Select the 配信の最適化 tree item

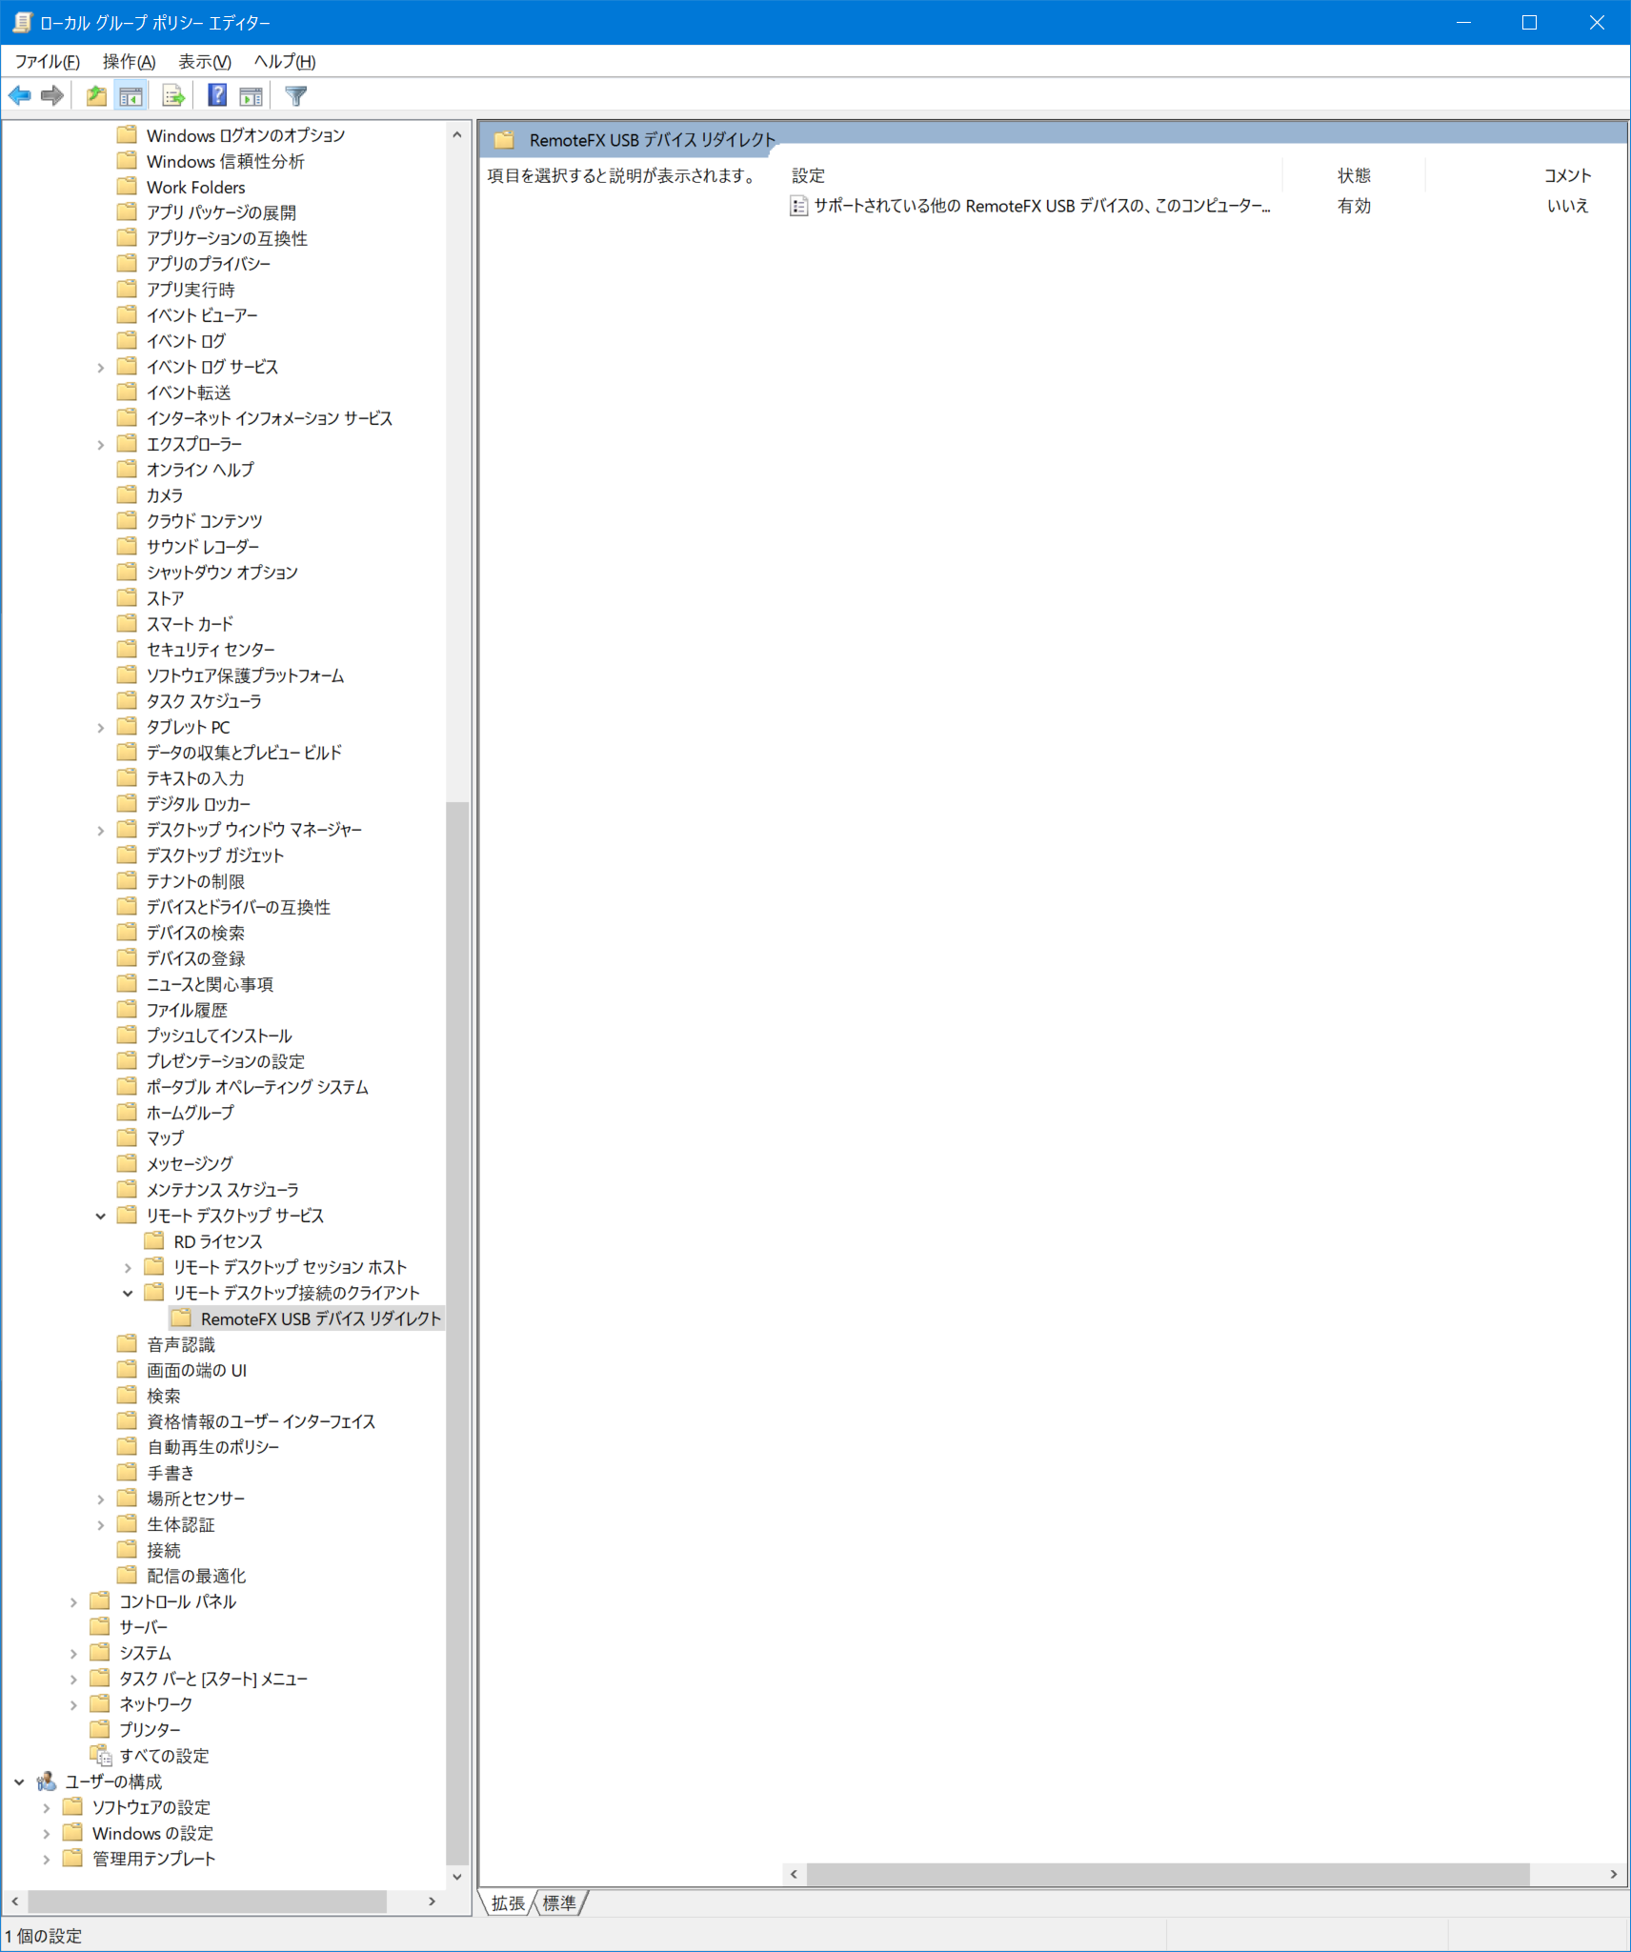tap(196, 1576)
